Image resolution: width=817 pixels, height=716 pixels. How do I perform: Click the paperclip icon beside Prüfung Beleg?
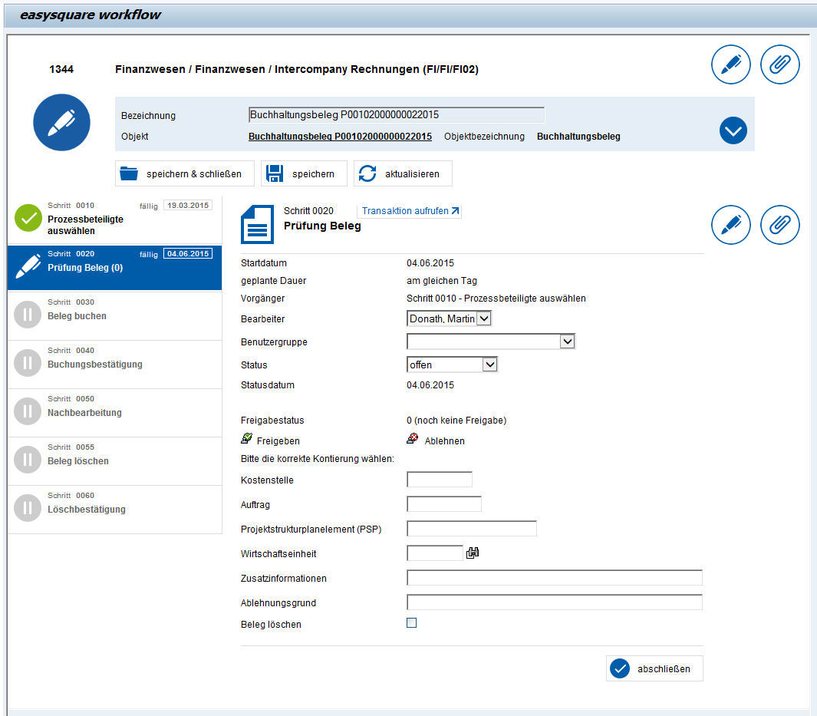(x=779, y=225)
